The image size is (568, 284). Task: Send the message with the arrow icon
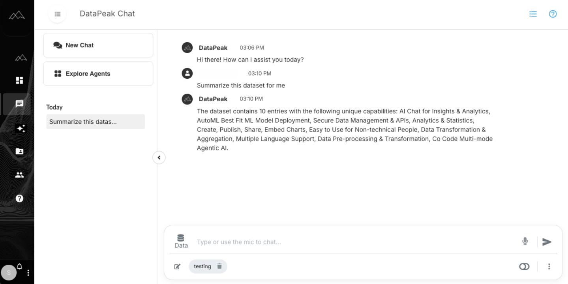pyautogui.click(x=547, y=242)
